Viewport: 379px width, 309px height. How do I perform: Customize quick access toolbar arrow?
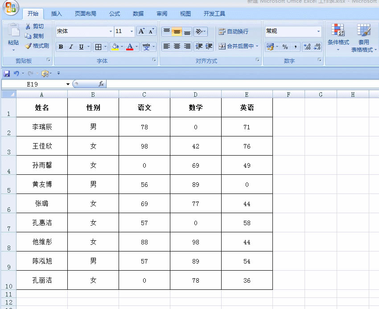[58, 73]
